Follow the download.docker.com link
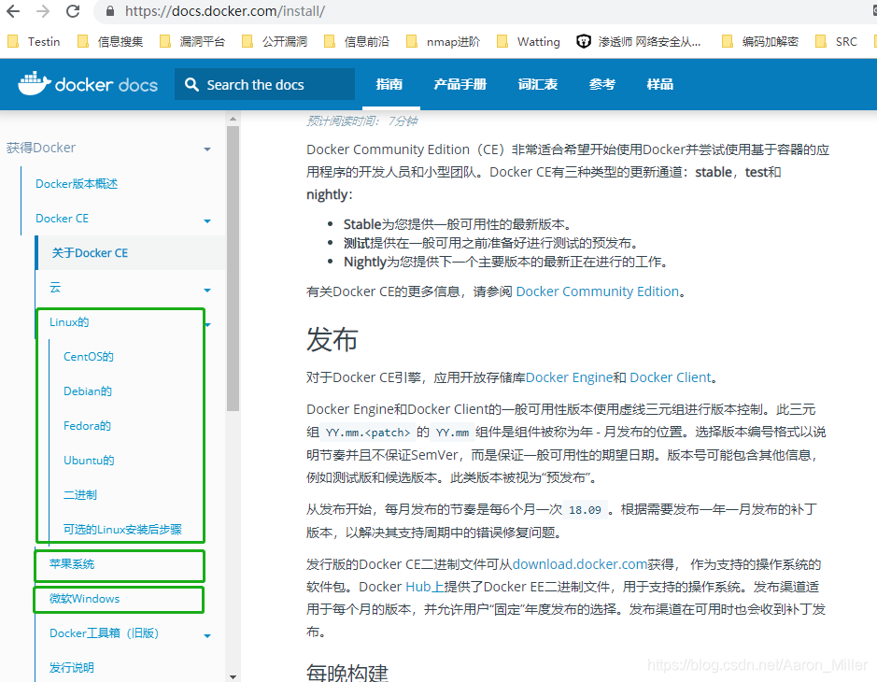The image size is (877, 682). [579, 564]
